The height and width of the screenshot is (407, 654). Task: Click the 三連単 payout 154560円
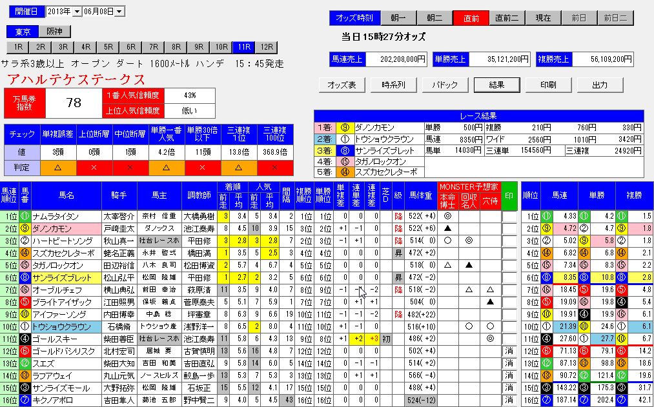tap(536, 150)
